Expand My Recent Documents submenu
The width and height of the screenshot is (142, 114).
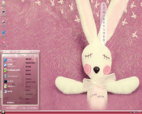click(x=31, y=63)
